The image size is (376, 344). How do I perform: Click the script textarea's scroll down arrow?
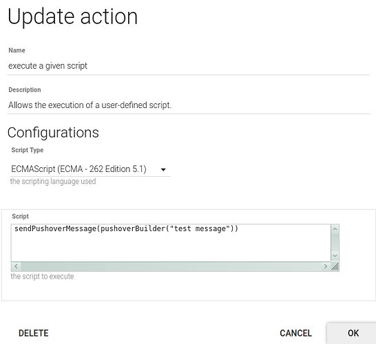(335, 256)
